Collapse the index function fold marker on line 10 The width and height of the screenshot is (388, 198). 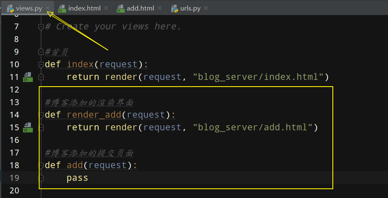click(x=41, y=65)
